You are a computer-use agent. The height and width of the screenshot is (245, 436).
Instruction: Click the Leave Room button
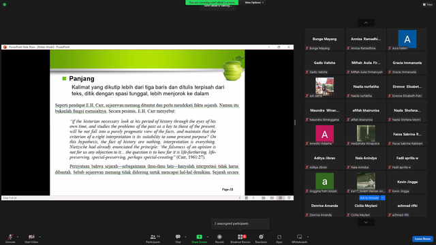point(422,239)
